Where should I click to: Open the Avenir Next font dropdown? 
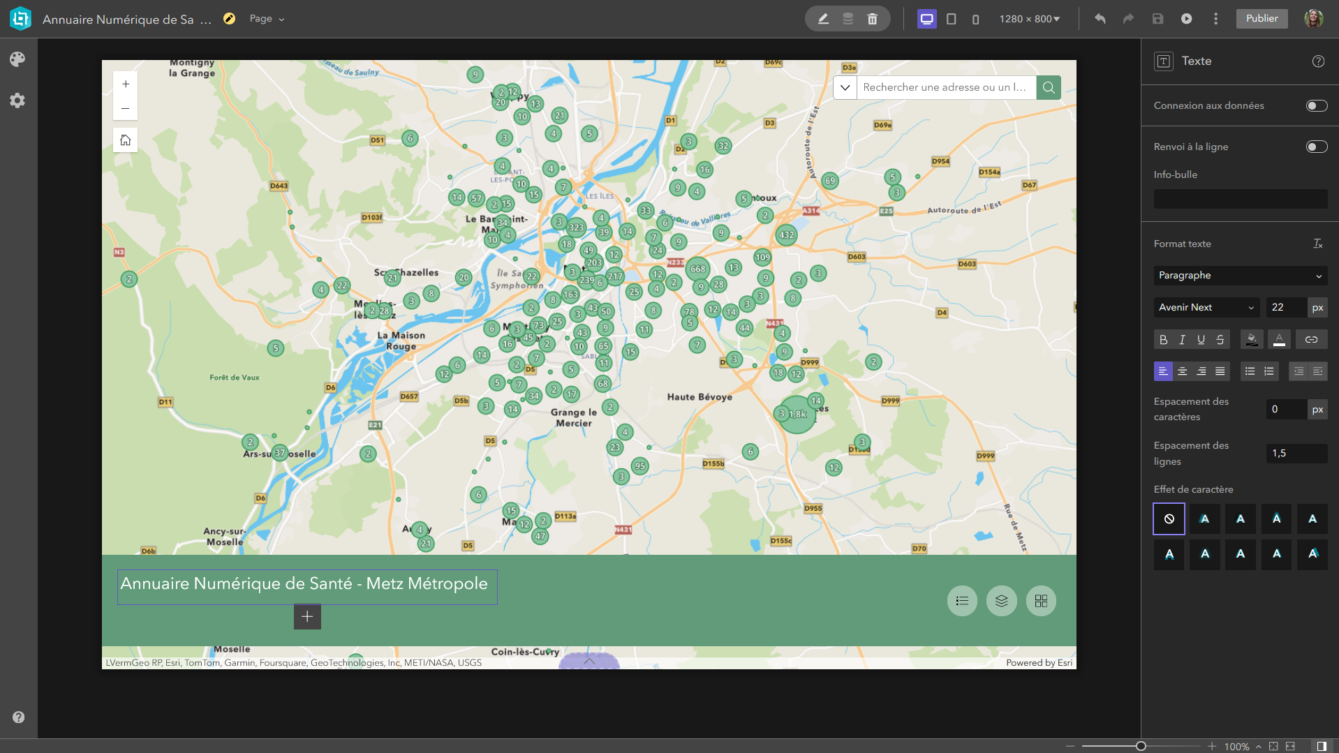(1206, 307)
